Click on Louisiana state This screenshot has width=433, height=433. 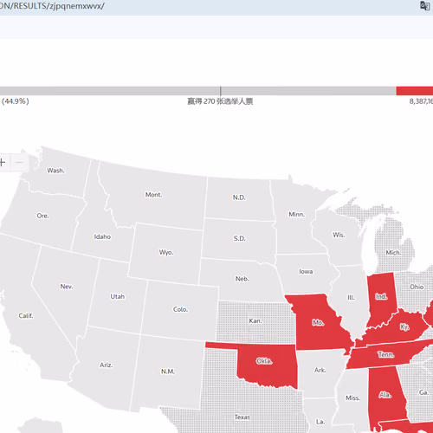320,422
